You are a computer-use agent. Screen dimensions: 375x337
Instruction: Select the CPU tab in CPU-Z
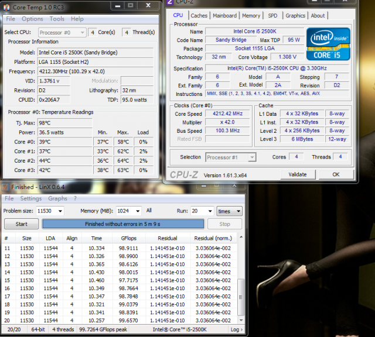point(178,15)
